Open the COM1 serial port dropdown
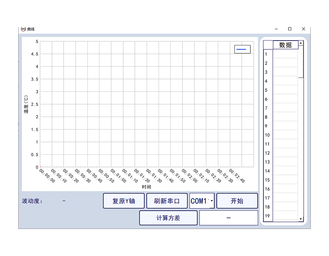329x256 pixels. pyautogui.click(x=211, y=200)
